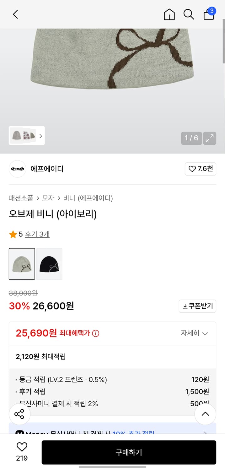The height and width of the screenshot is (471, 225).
Task: Open the 패션소품 breadcrumb category
Action: coord(21,198)
